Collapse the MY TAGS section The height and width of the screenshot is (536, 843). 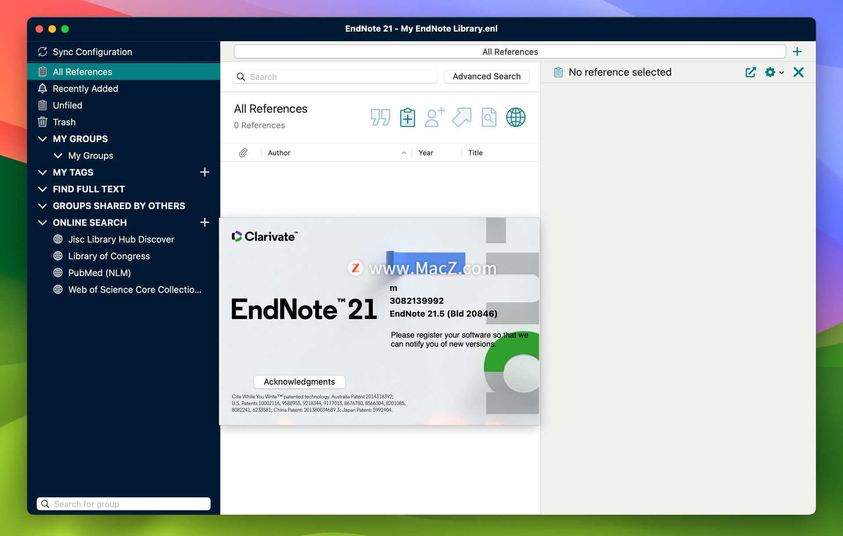coord(43,172)
